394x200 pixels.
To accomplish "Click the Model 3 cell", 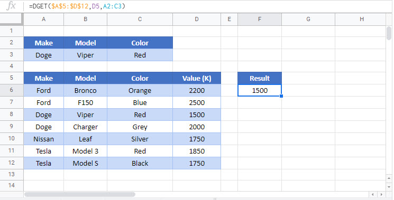I will pyautogui.click(x=86, y=151).
